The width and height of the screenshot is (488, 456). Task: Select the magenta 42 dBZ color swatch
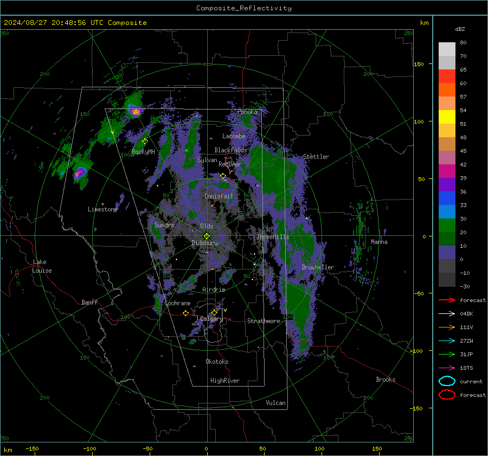tap(447, 171)
